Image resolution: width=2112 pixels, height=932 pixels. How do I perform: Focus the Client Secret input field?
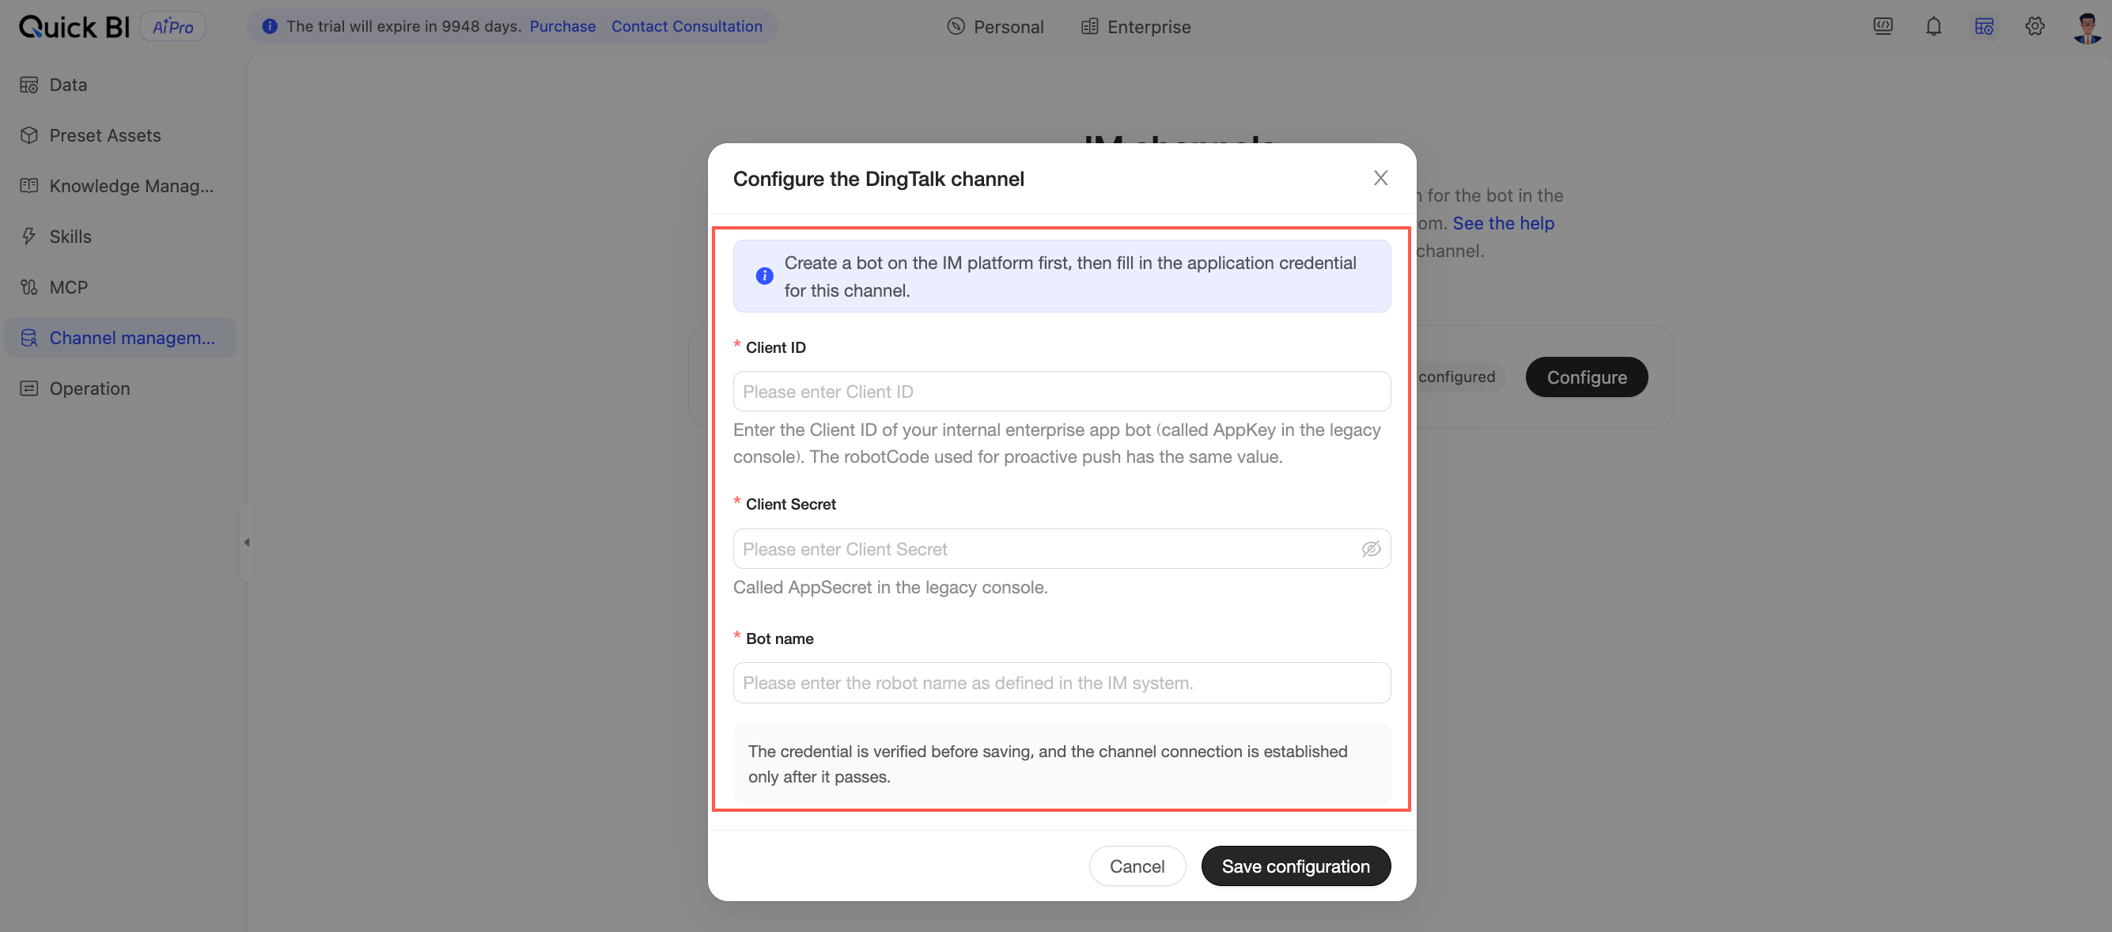click(1062, 549)
